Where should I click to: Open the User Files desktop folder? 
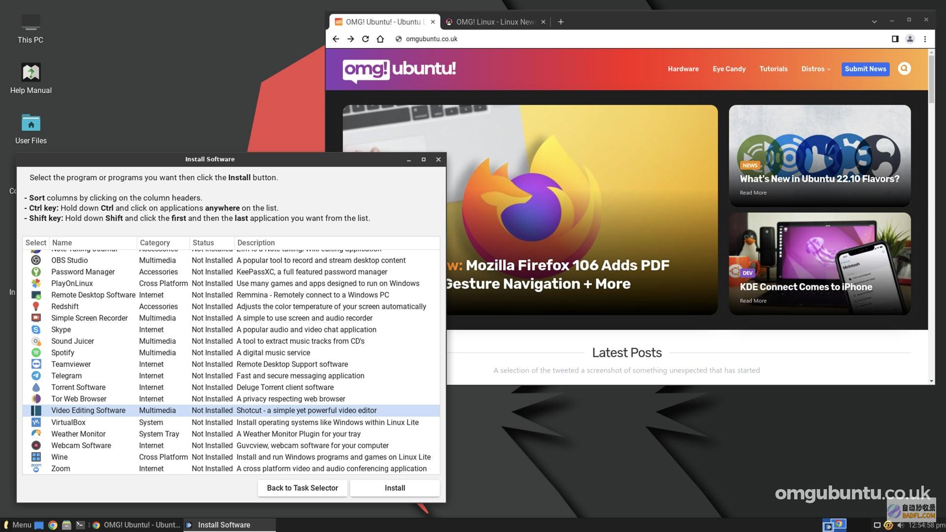[31, 129]
